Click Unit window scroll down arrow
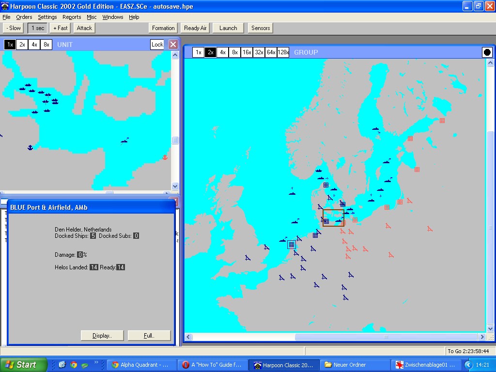Viewport: 496px width, 372px height. [175, 186]
